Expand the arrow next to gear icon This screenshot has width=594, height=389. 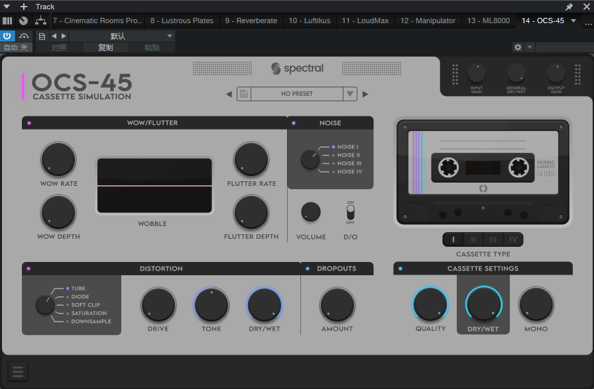pos(530,47)
